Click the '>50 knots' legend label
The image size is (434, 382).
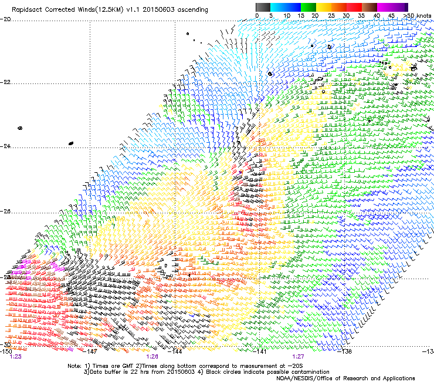pyautogui.click(x=417, y=16)
